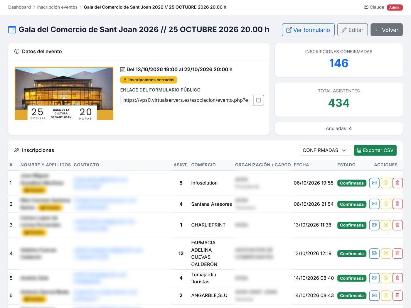Click the calendar icon beside the event title
Viewport: 411px width, 308px height.
[12, 30]
